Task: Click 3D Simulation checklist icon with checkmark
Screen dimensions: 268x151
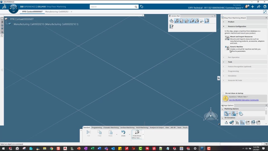Action: 248,122
